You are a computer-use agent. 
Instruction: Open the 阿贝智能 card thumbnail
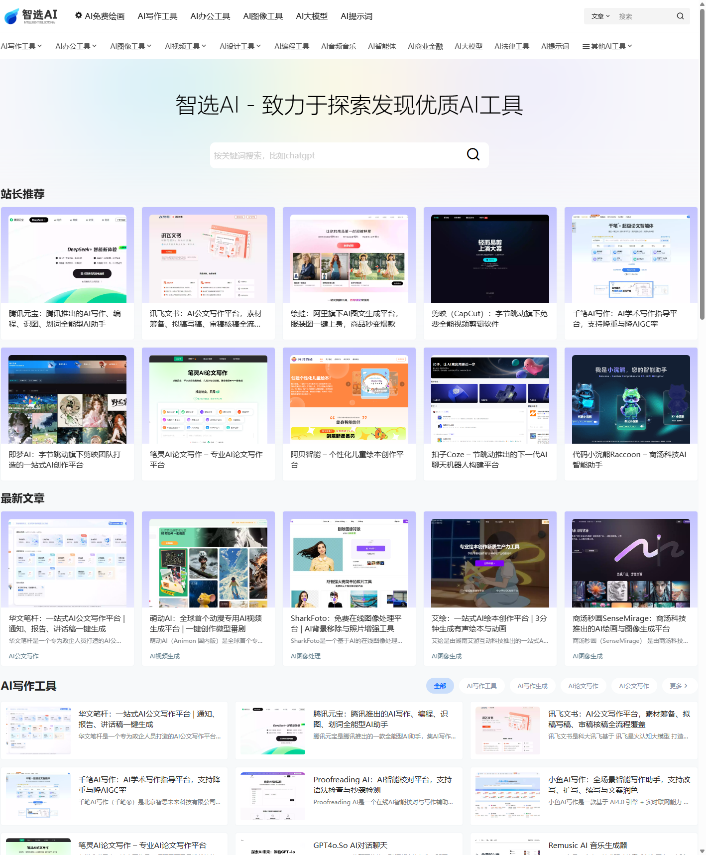point(349,399)
